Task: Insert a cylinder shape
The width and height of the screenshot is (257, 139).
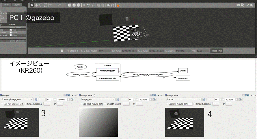Action: (79, 5)
